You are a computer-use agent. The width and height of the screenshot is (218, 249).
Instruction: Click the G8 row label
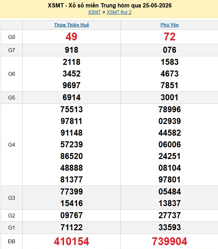[12, 37]
